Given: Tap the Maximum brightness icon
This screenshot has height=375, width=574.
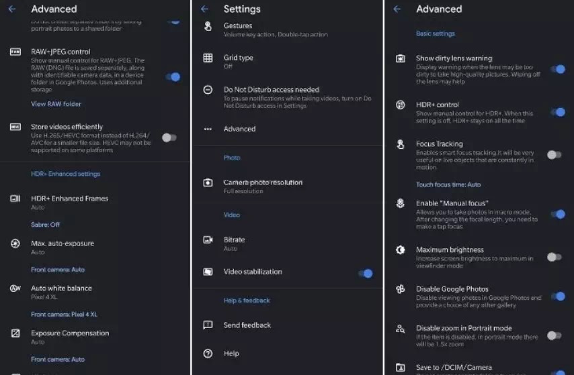Looking at the screenshot, I should click(x=400, y=250).
